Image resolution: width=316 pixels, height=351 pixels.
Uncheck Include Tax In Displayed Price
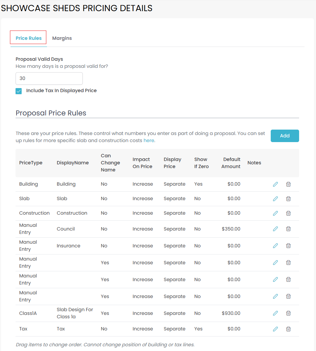point(19,91)
